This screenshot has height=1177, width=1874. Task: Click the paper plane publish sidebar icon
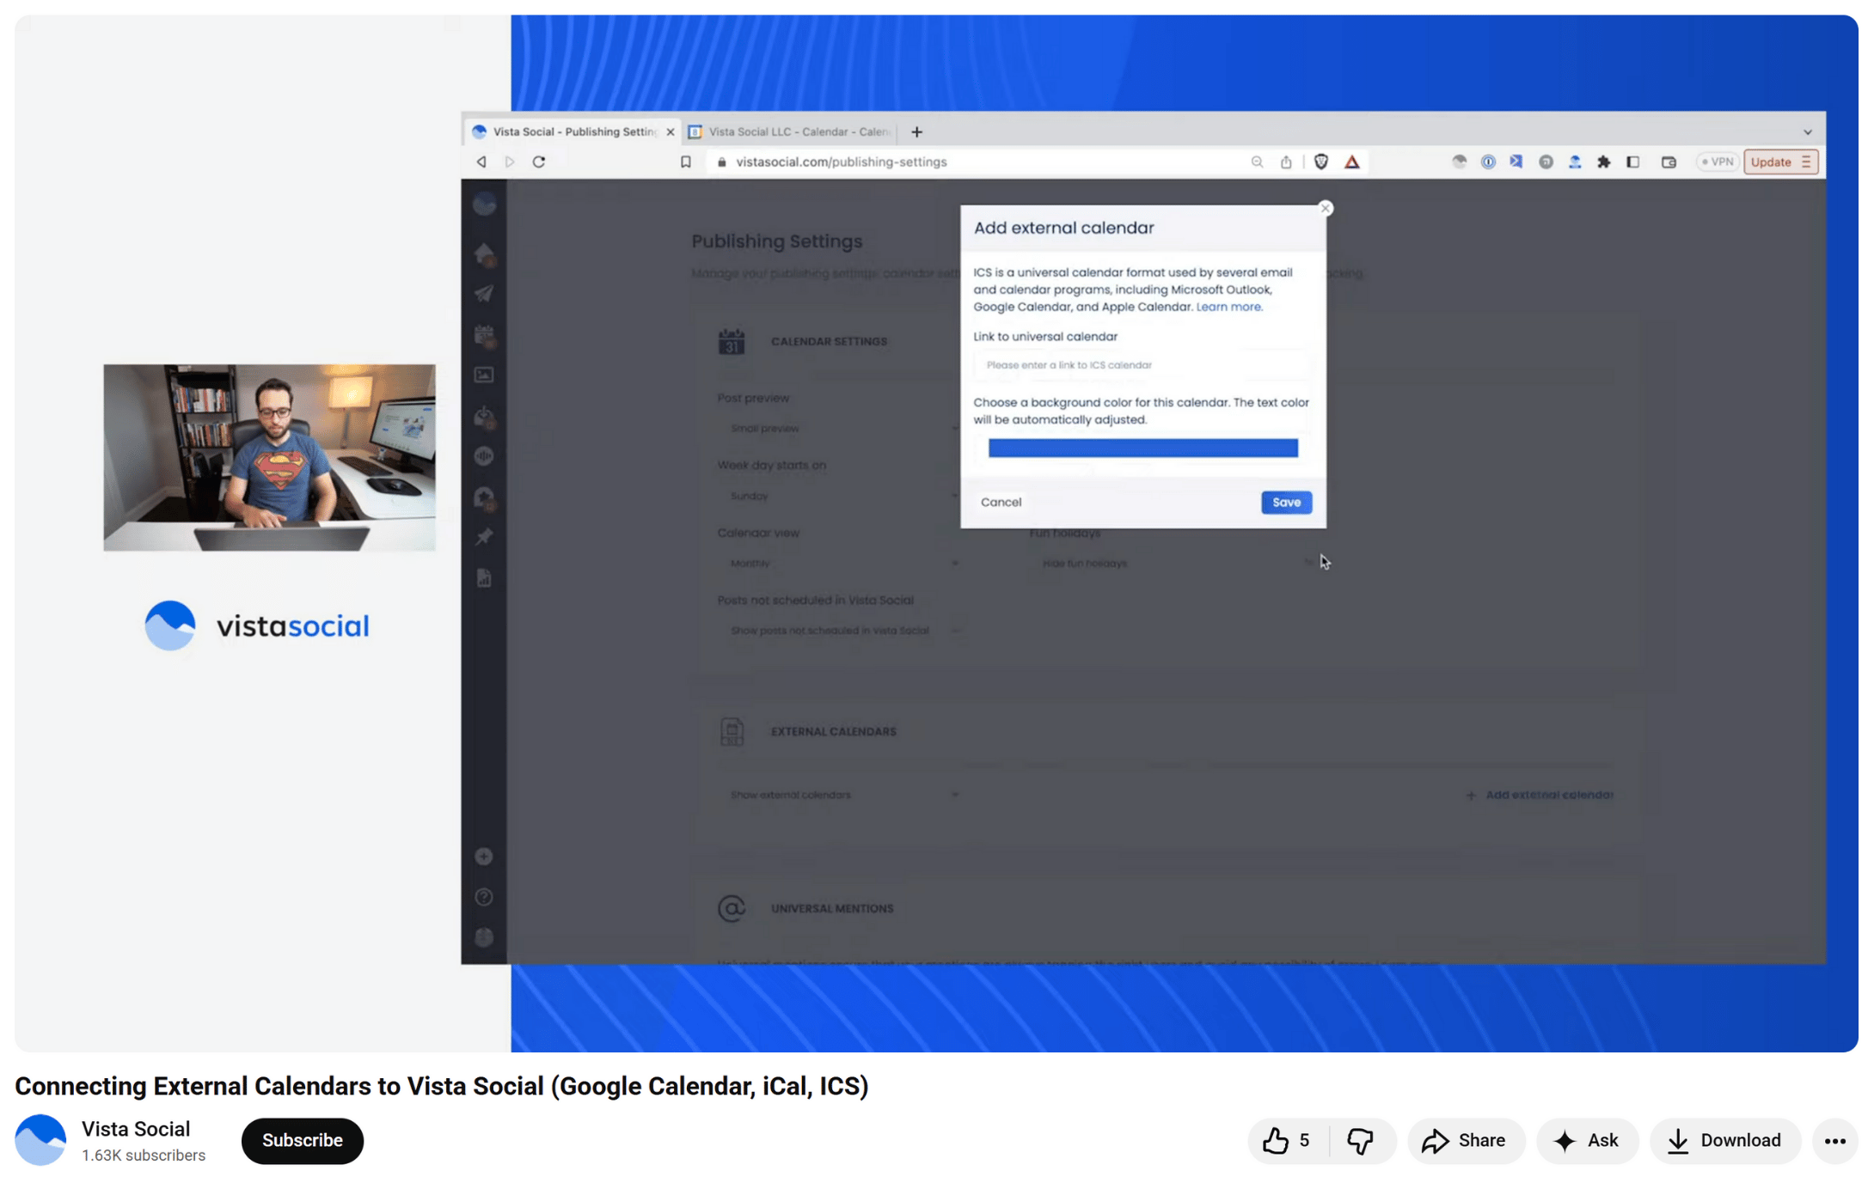coord(484,294)
